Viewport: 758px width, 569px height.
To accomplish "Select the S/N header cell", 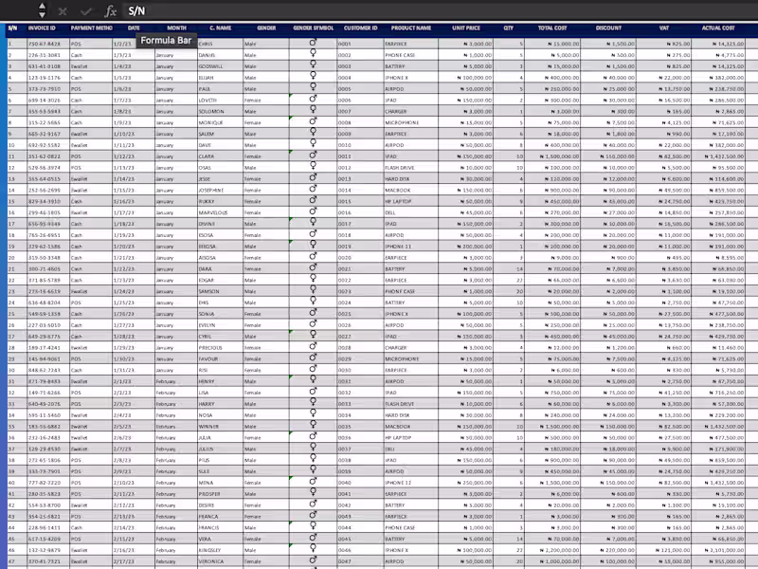I will click(x=13, y=28).
